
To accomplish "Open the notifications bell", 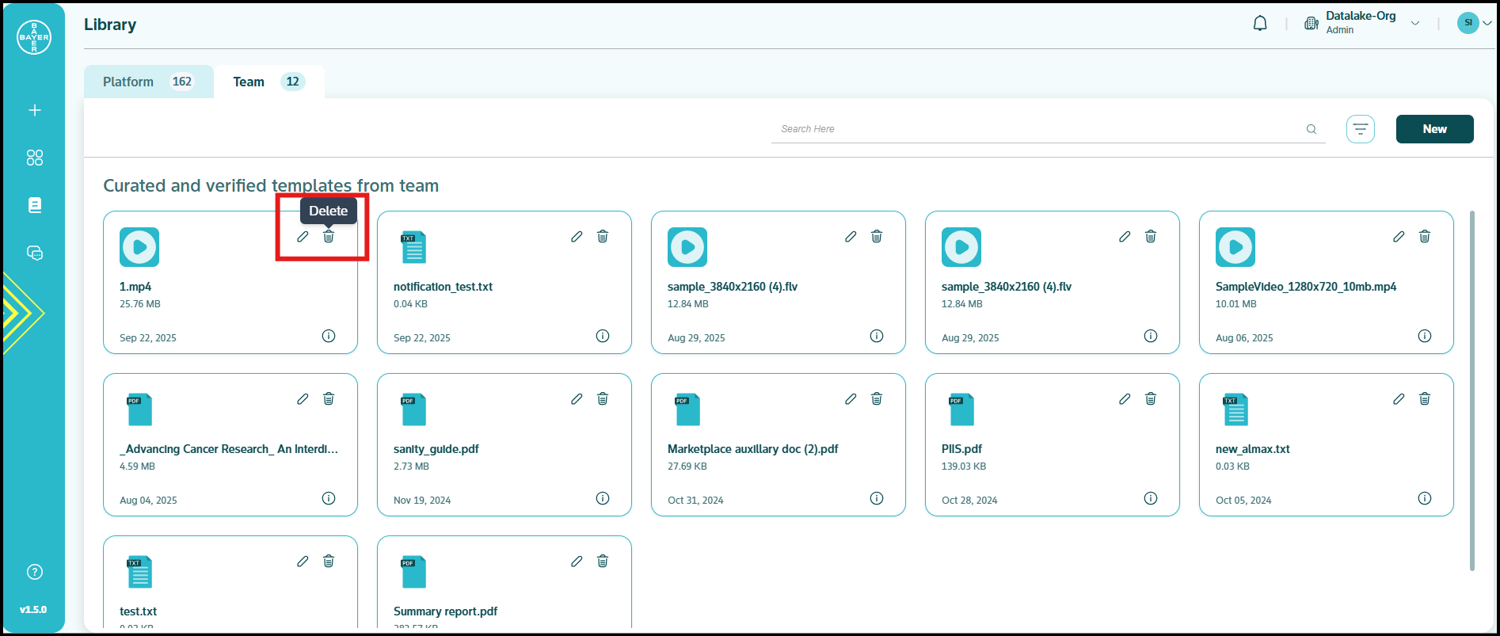I will click(1260, 24).
